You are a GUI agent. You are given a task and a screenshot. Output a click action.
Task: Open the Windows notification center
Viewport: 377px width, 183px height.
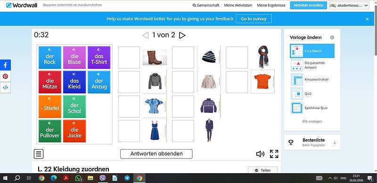pyautogui.click(x=370, y=178)
